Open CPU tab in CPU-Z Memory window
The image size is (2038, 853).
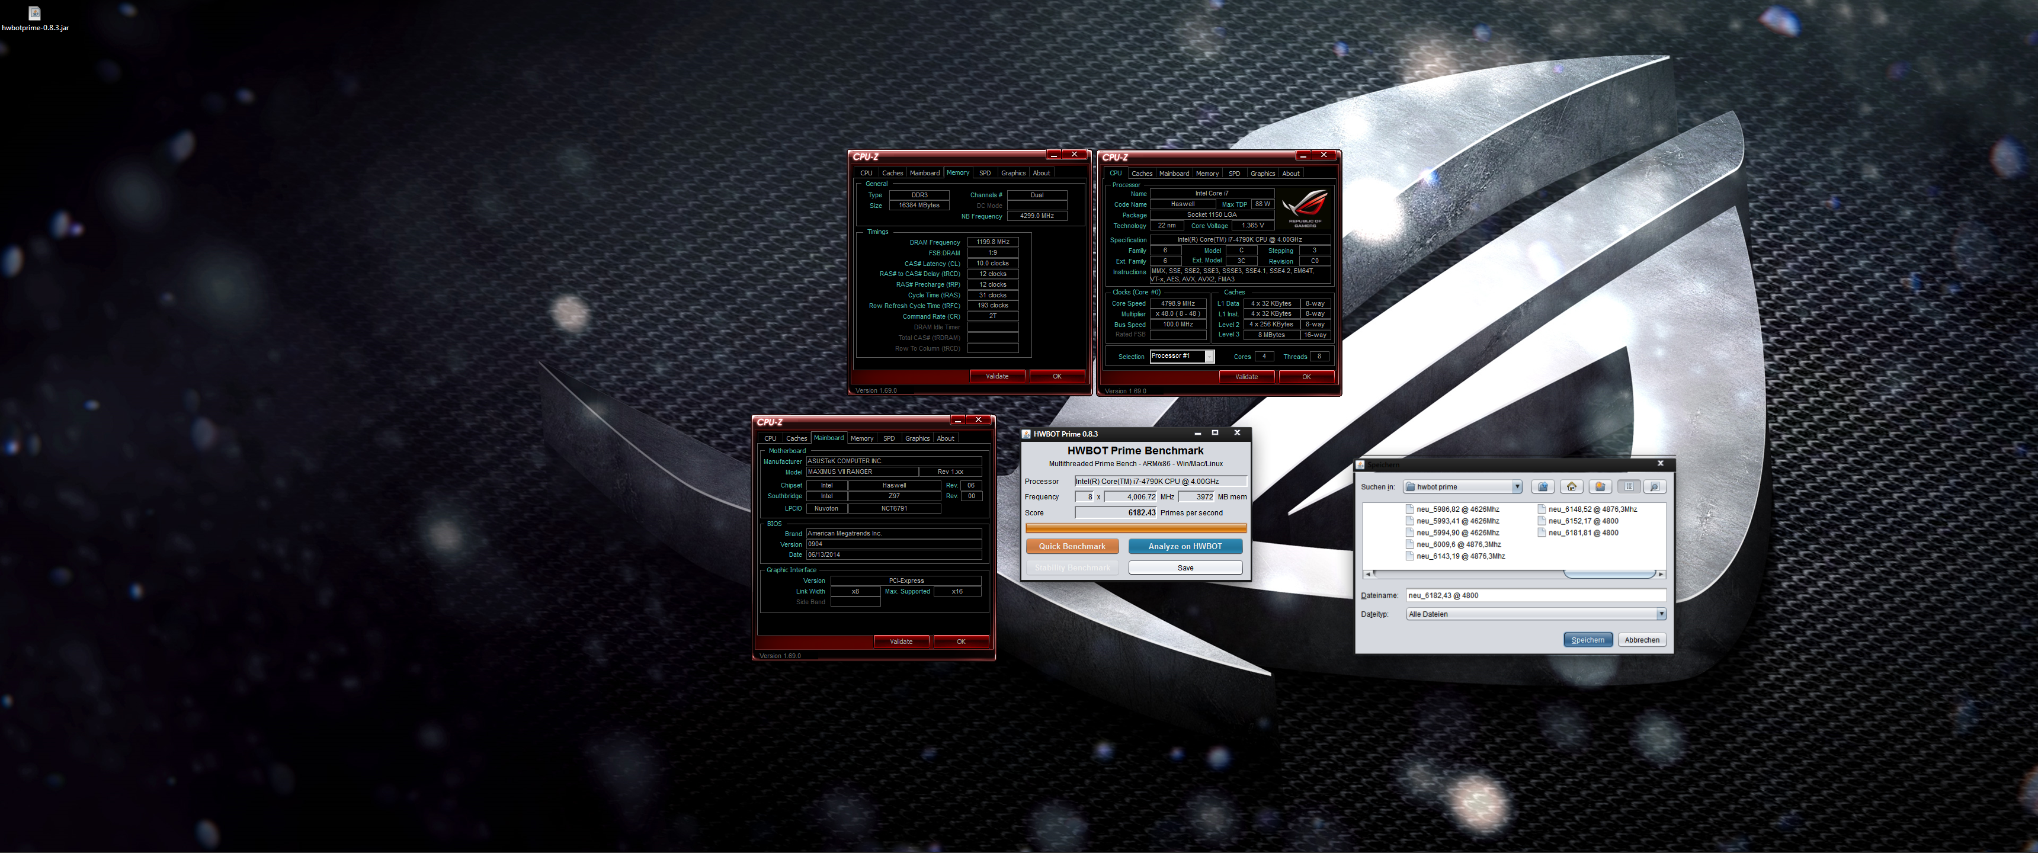point(866,174)
